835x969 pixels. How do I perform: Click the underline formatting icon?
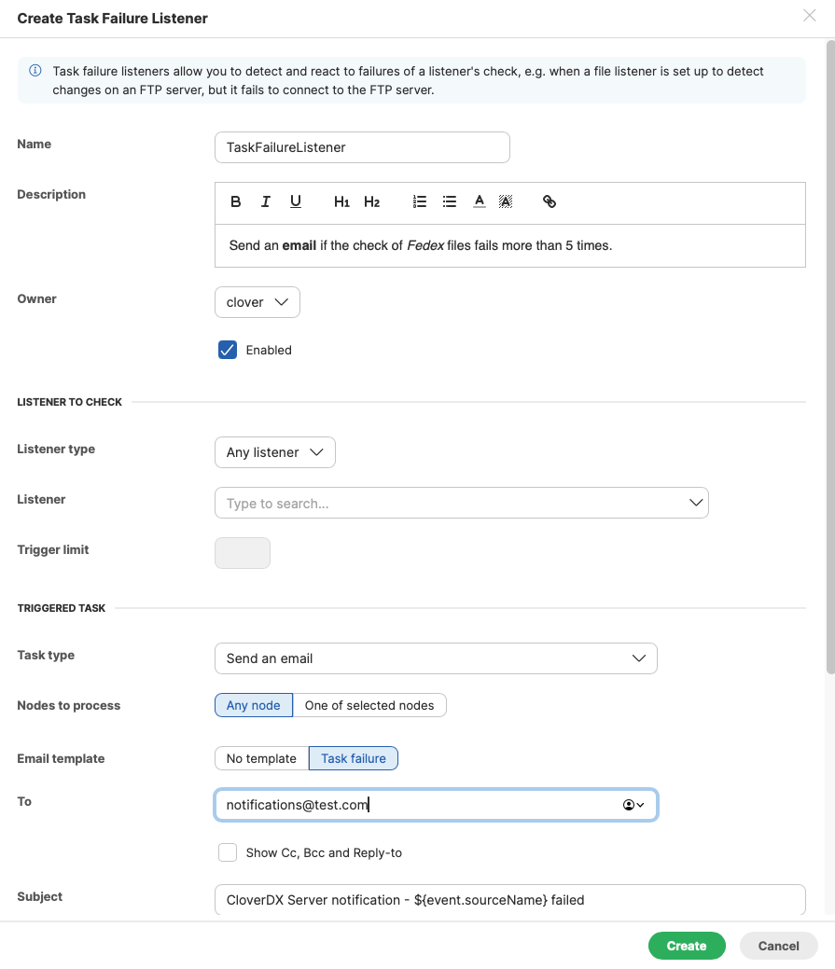[296, 201]
